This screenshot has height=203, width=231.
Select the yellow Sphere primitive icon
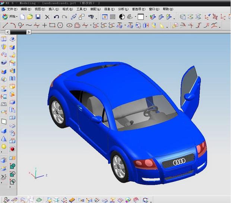click(4, 146)
